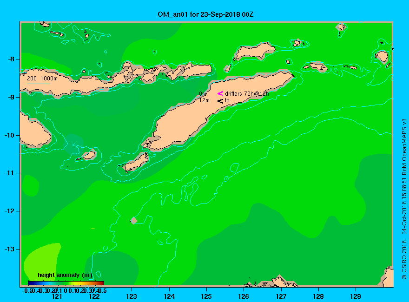Image resolution: width=409 pixels, height=302 pixels.
Task: Click longitude tick label '124'
Action: [169, 296]
